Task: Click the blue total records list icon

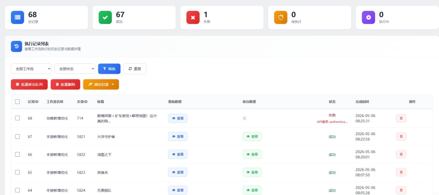Action: (x=17, y=17)
